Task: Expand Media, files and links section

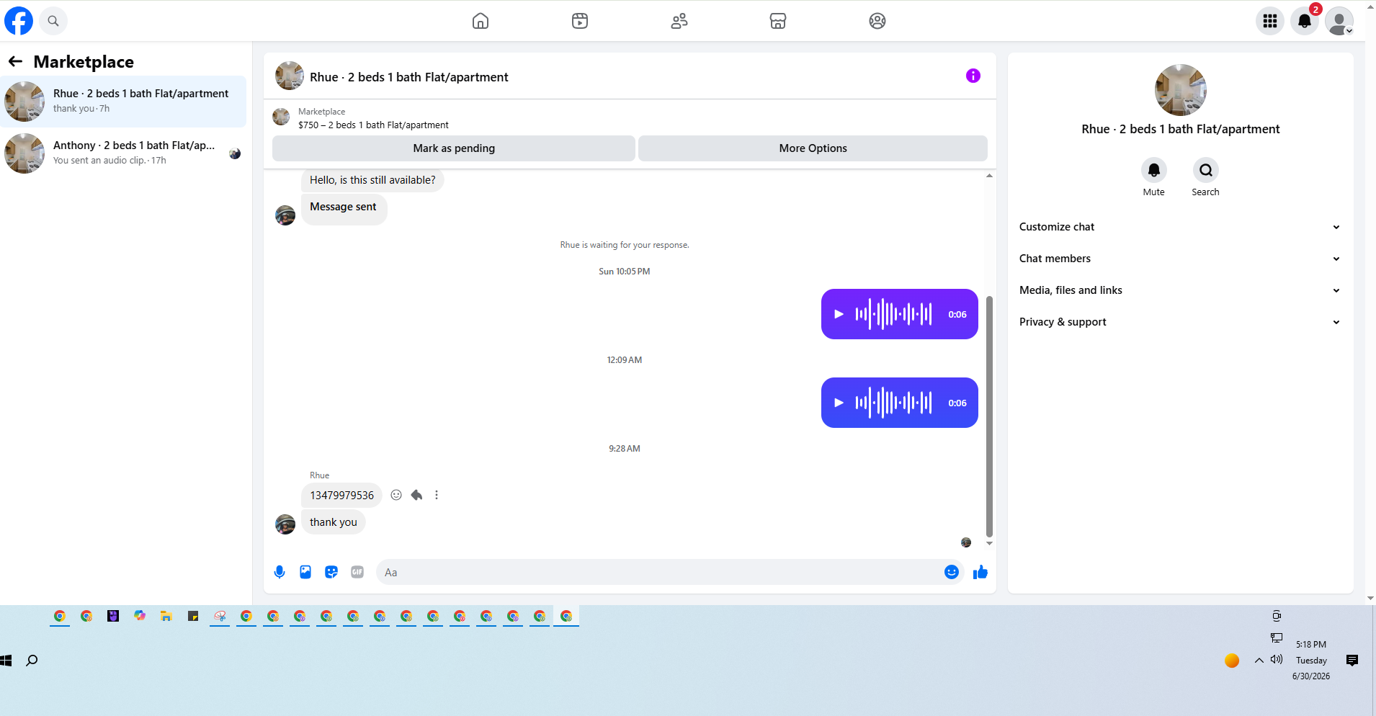Action: point(1180,290)
